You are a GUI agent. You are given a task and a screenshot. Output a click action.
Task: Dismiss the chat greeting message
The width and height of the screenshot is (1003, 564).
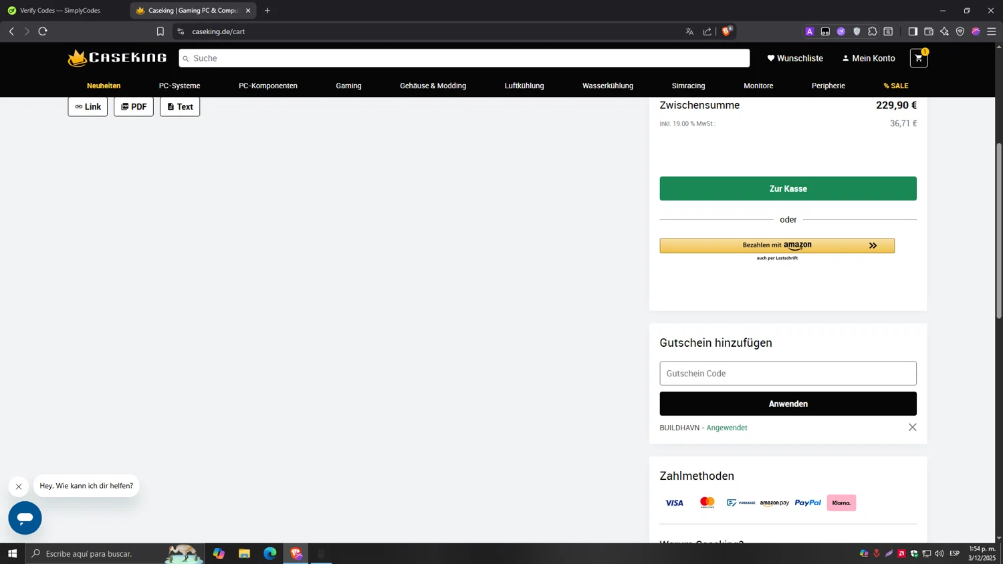[x=19, y=486]
